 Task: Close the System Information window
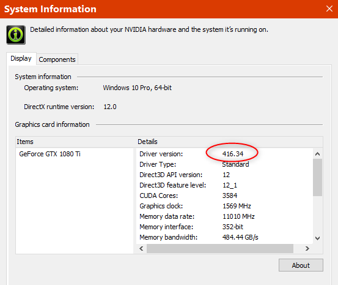coord(329,9)
